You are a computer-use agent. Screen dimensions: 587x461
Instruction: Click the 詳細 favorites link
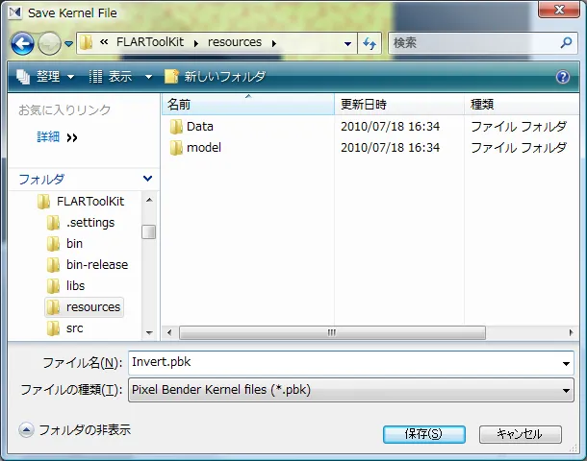(48, 136)
